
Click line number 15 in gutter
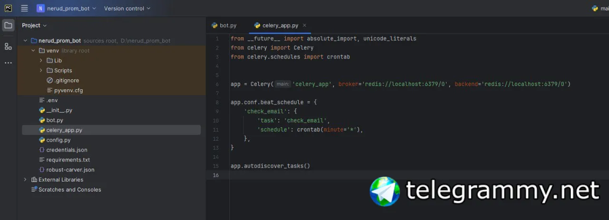coord(216,166)
